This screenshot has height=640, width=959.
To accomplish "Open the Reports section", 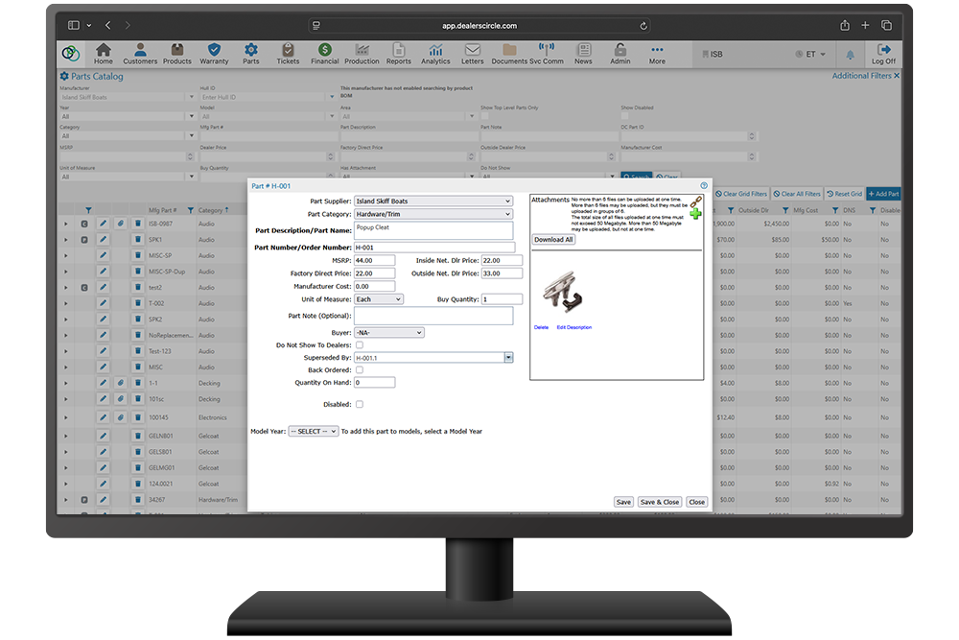I will (x=399, y=54).
